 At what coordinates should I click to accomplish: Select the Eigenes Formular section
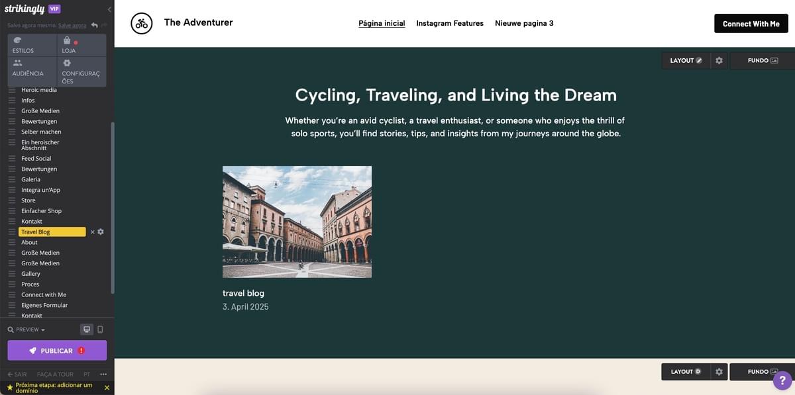[x=44, y=305]
